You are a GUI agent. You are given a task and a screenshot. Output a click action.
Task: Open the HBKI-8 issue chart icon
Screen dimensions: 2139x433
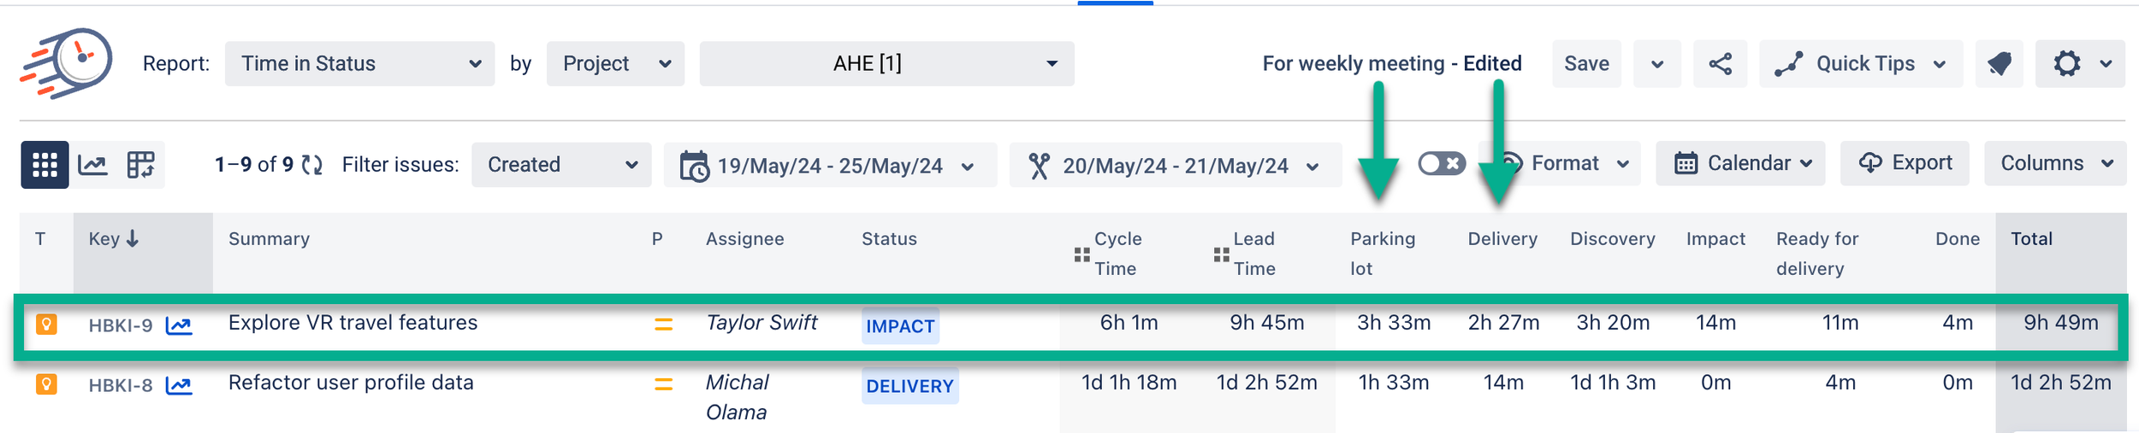click(179, 385)
